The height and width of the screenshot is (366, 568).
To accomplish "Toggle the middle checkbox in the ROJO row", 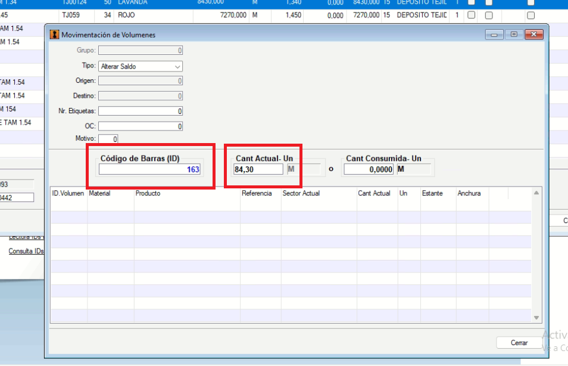I will [x=489, y=15].
